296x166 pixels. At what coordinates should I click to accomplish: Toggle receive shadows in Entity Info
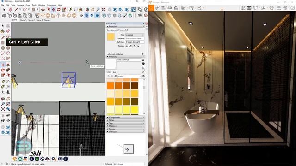click(x=134, y=46)
